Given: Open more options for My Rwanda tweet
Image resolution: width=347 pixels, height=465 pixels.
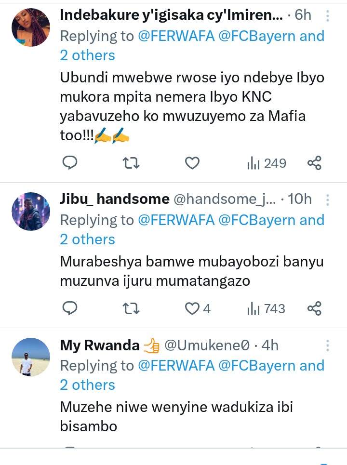Looking at the screenshot, I should point(328,345).
